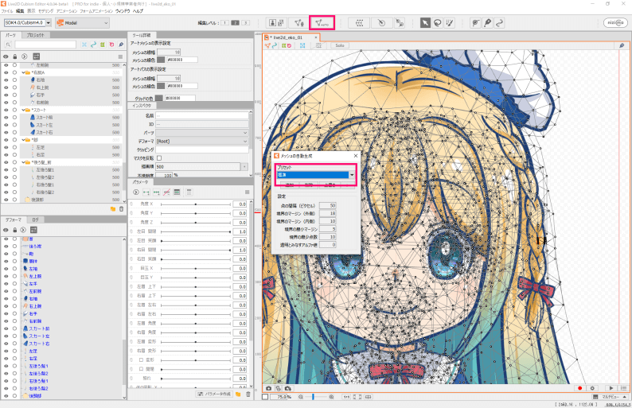Select edit level 1 button

pyautogui.click(x=225, y=23)
